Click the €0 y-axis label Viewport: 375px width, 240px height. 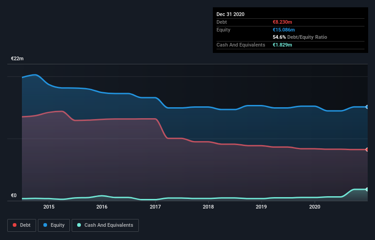pyautogui.click(x=14, y=195)
